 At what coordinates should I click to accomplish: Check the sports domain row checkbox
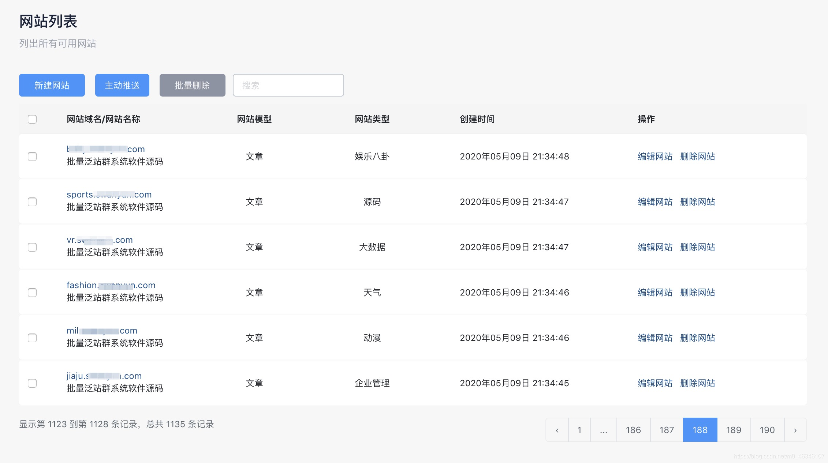pyautogui.click(x=32, y=202)
